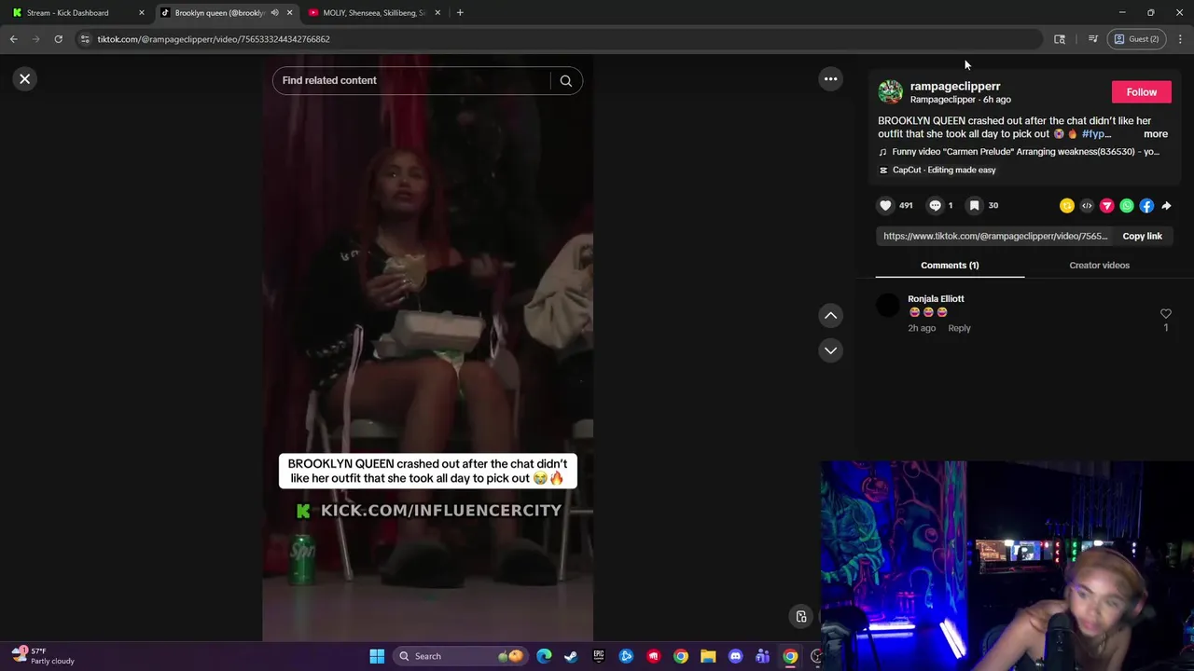1194x671 pixels.
Task: Send to friends with the pink paper-plane icon
Action: 1106,206
